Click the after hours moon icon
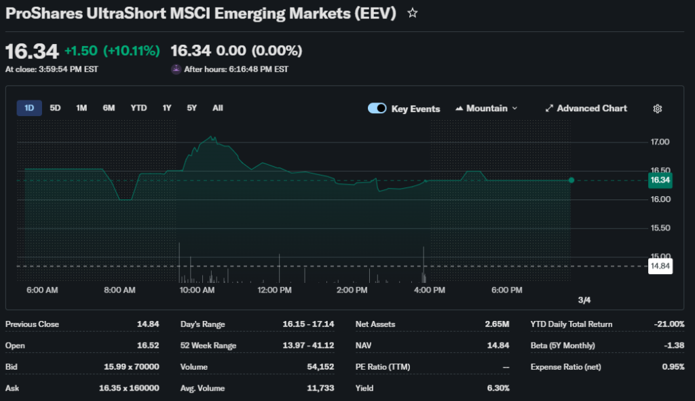695x401 pixels. (176, 69)
